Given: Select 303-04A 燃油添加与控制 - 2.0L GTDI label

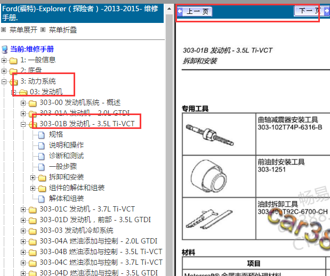Looking at the screenshot, I should coord(98,241).
